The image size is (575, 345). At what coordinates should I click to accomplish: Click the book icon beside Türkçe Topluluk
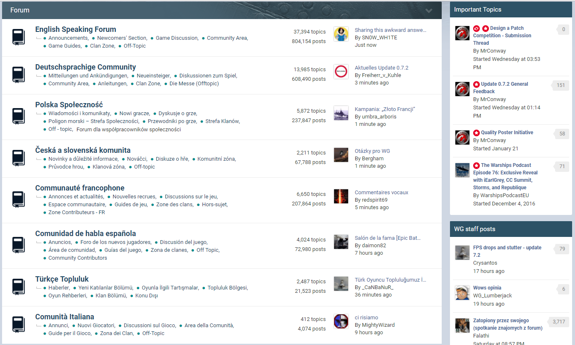tap(19, 287)
